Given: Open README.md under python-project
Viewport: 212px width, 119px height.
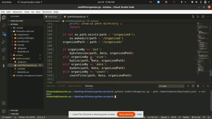Looking at the screenshot, I should point(23,72).
